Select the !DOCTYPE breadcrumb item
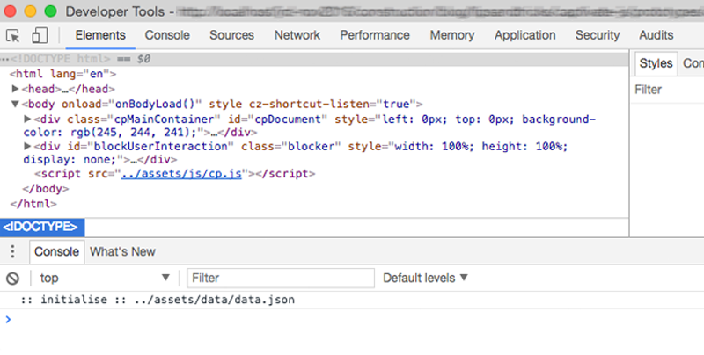Viewport: 704px width, 355px height. coord(41,227)
